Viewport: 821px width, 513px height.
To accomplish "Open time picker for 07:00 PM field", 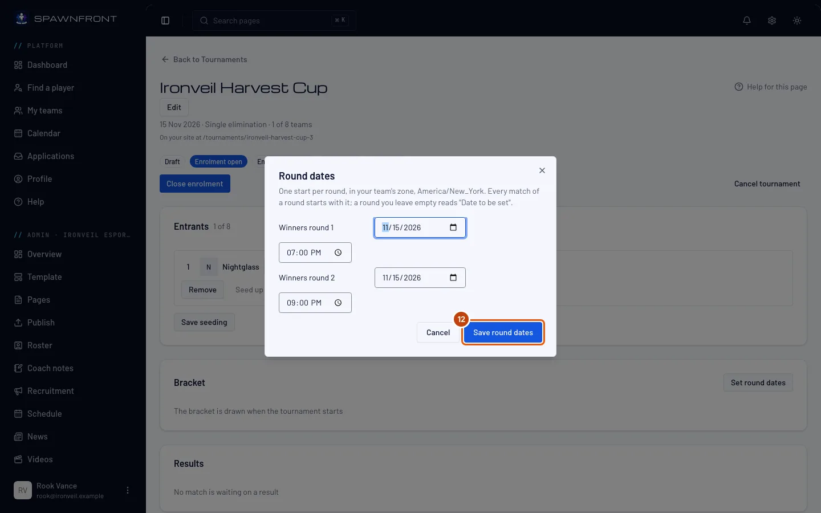I will click(338, 253).
